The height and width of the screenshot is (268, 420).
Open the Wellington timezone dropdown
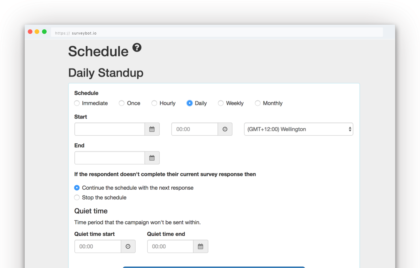click(x=299, y=129)
